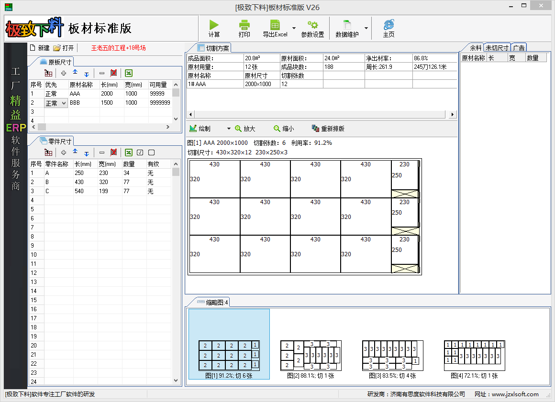Open 参数设置 (parameter settings) gear icon
Viewport: 555px width, 402px height.
pyautogui.click(x=312, y=25)
